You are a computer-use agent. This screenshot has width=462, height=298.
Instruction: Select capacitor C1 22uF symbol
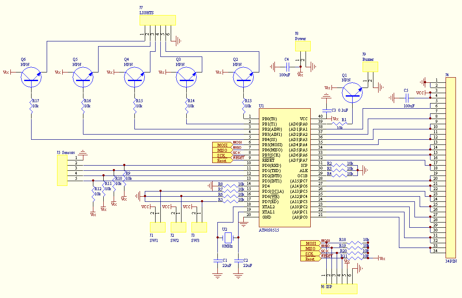217,260
